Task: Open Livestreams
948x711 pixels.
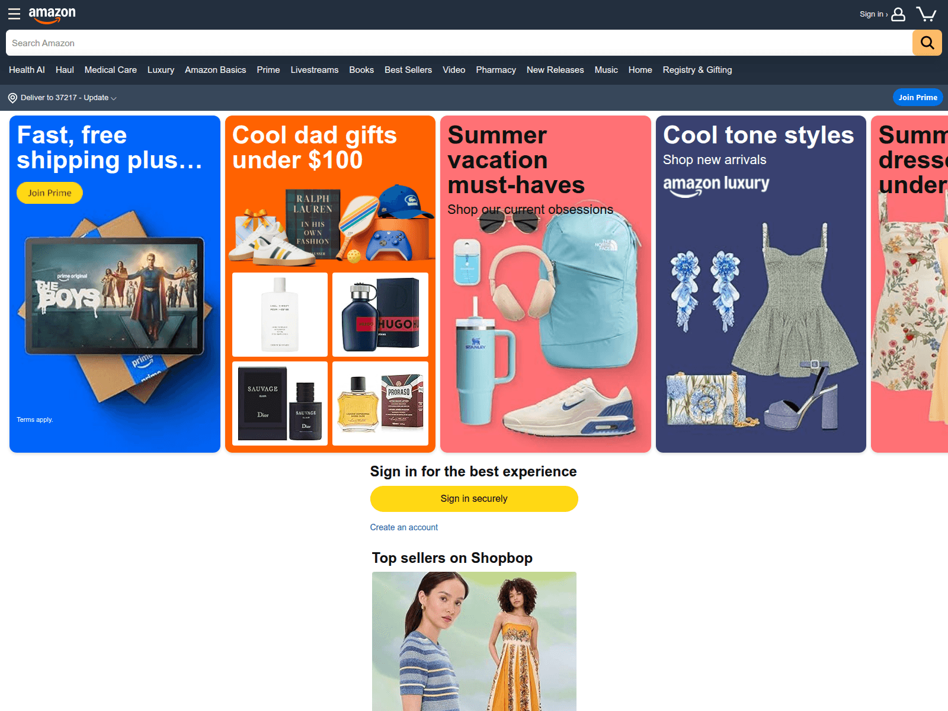Action: click(x=315, y=70)
